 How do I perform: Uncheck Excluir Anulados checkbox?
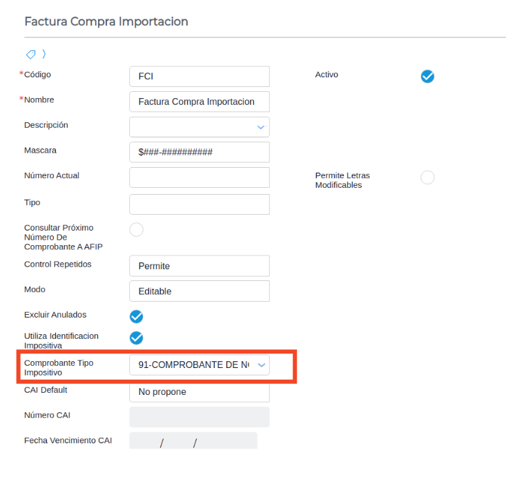[137, 316]
